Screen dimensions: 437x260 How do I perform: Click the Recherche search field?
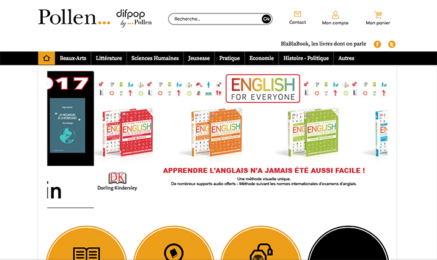click(215, 19)
